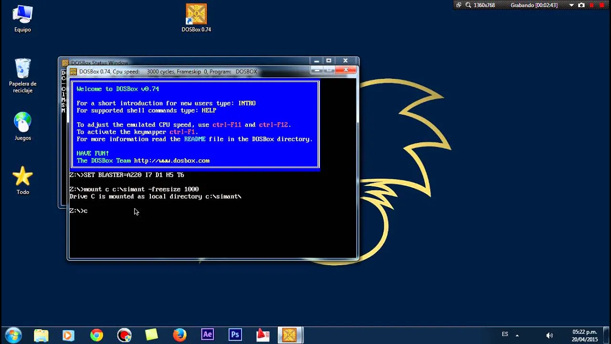Maximize the DOSBox Status Window

pyautogui.click(x=328, y=61)
